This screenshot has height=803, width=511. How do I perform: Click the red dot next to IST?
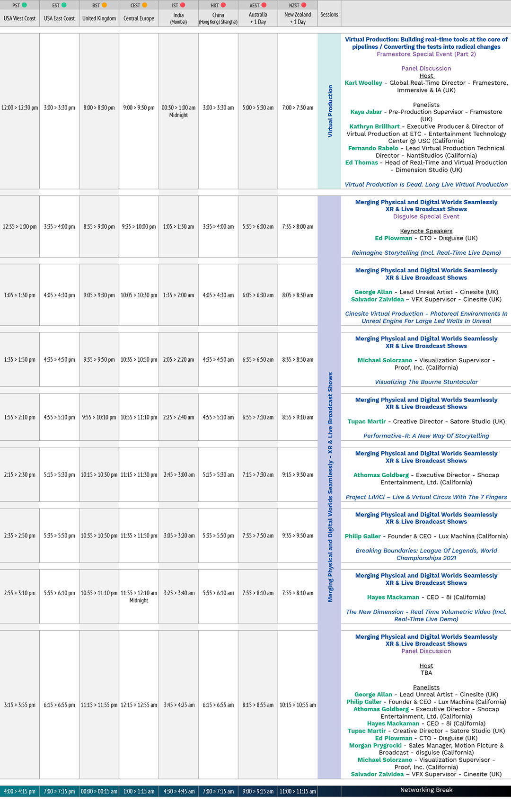tap(183, 5)
